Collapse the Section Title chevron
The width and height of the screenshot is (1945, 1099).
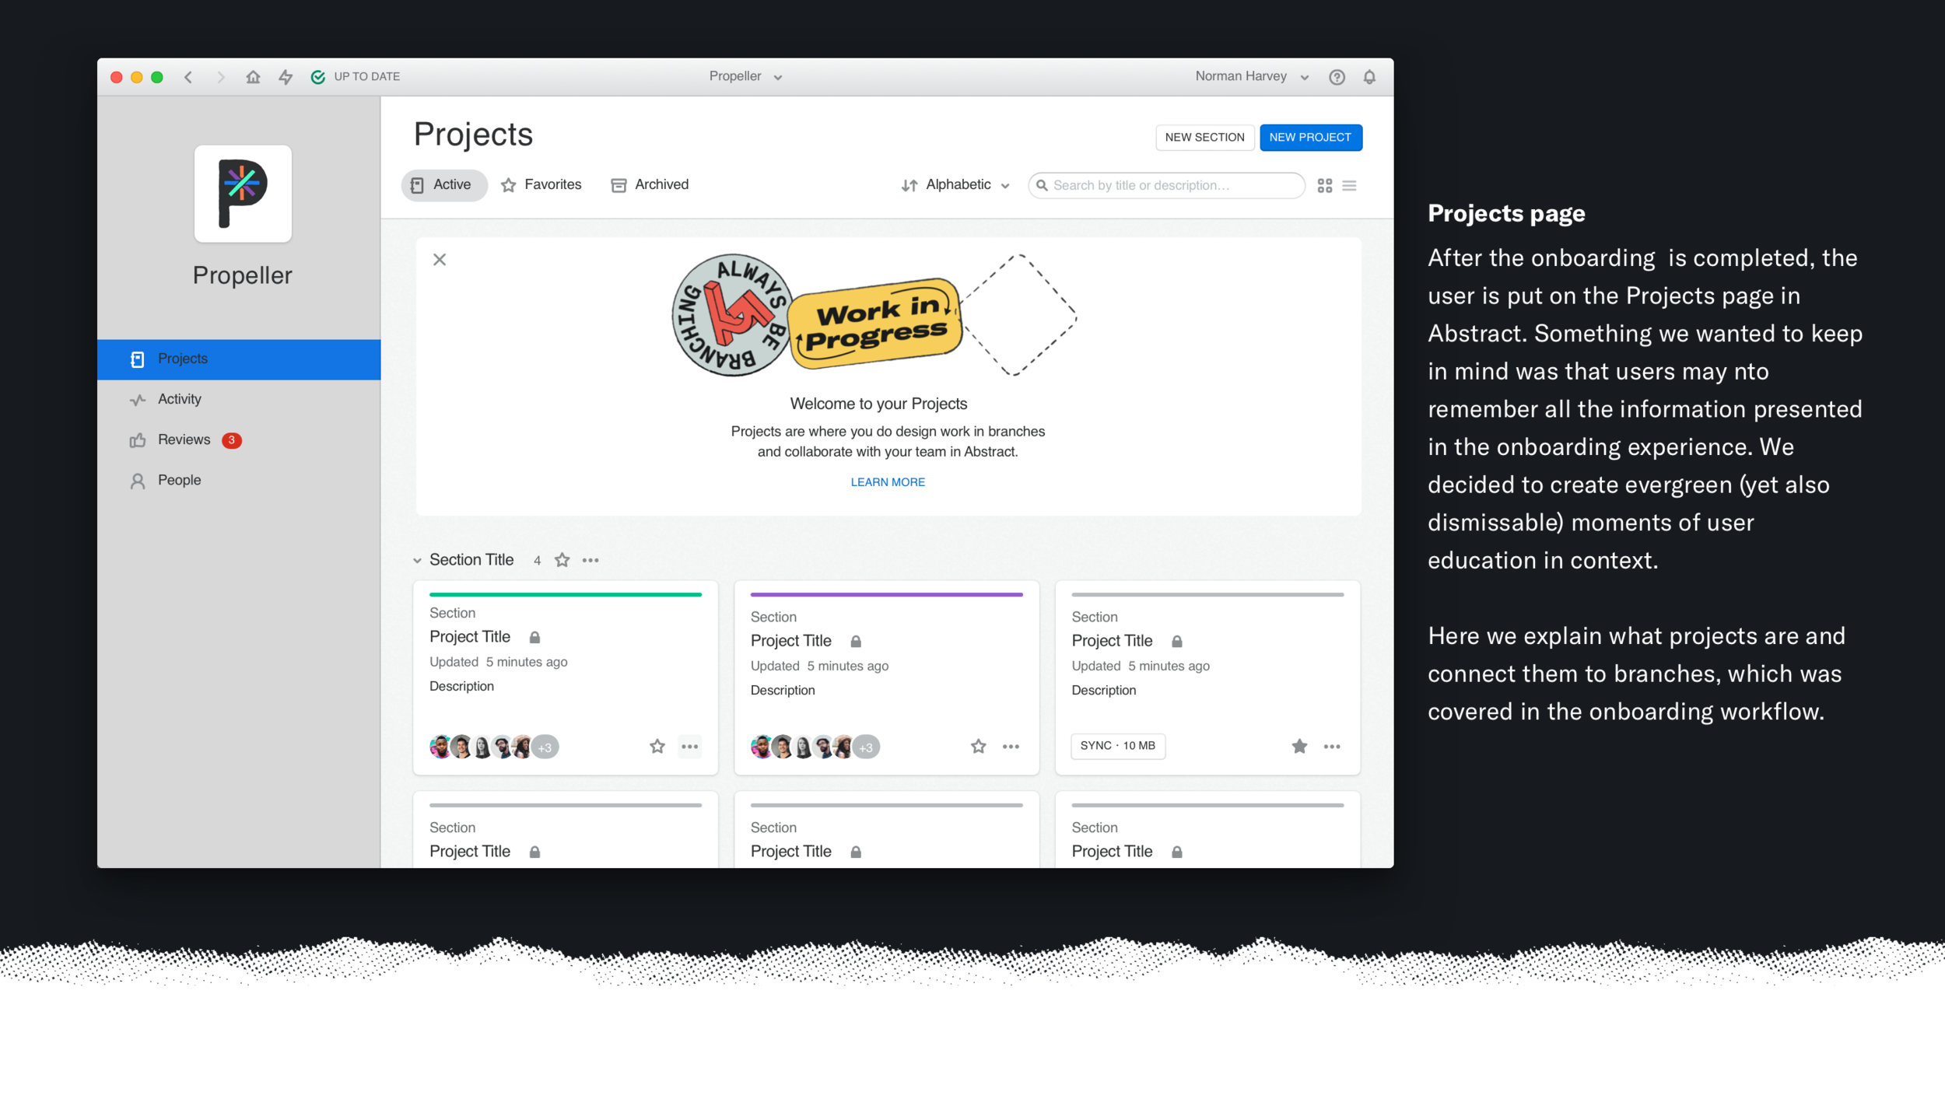(417, 561)
